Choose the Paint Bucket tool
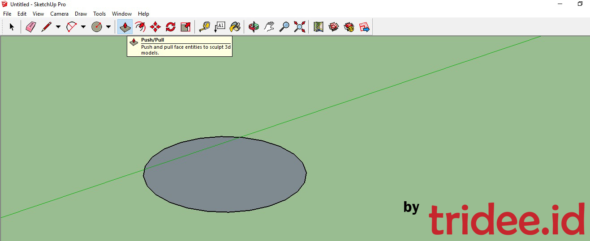 (235, 27)
